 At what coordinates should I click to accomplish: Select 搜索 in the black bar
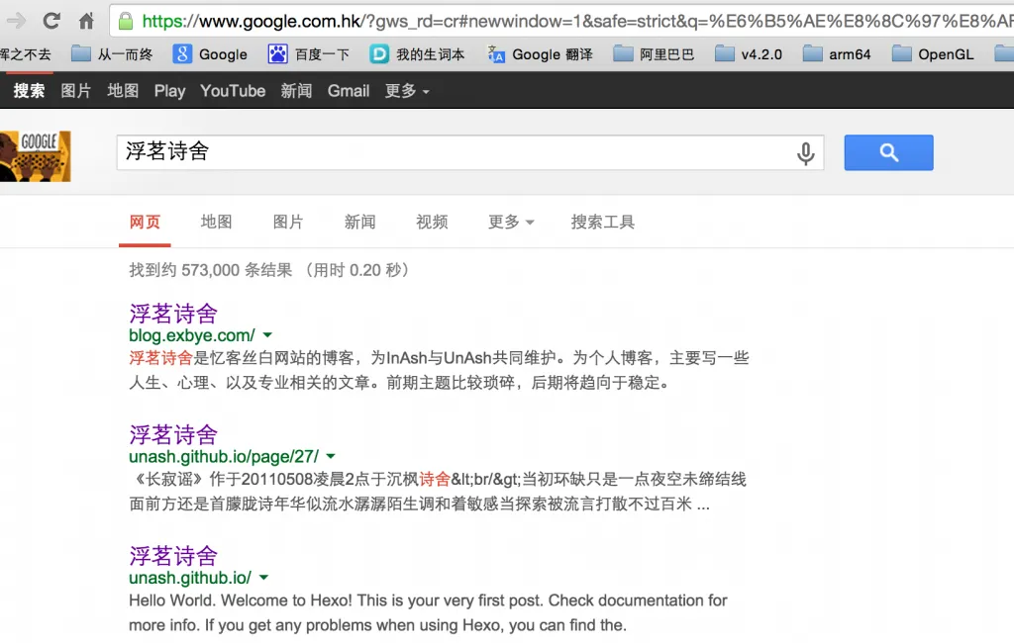tap(29, 90)
